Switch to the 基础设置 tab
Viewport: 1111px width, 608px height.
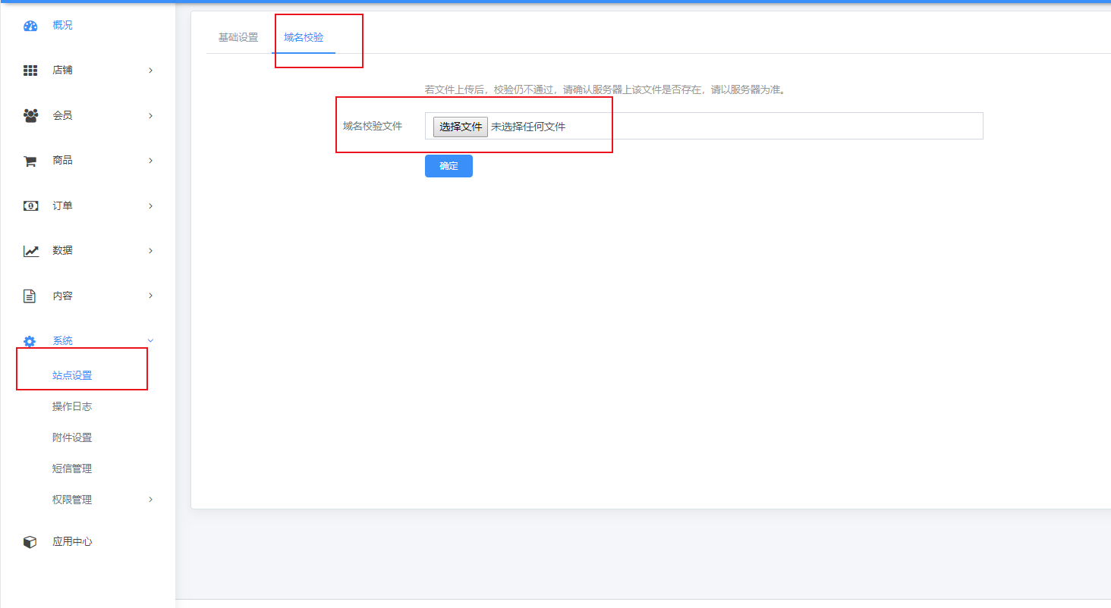238,37
